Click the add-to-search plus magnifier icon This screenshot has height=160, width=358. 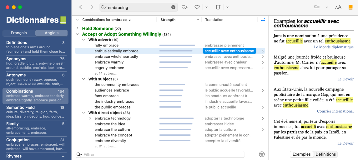tap(184, 7)
